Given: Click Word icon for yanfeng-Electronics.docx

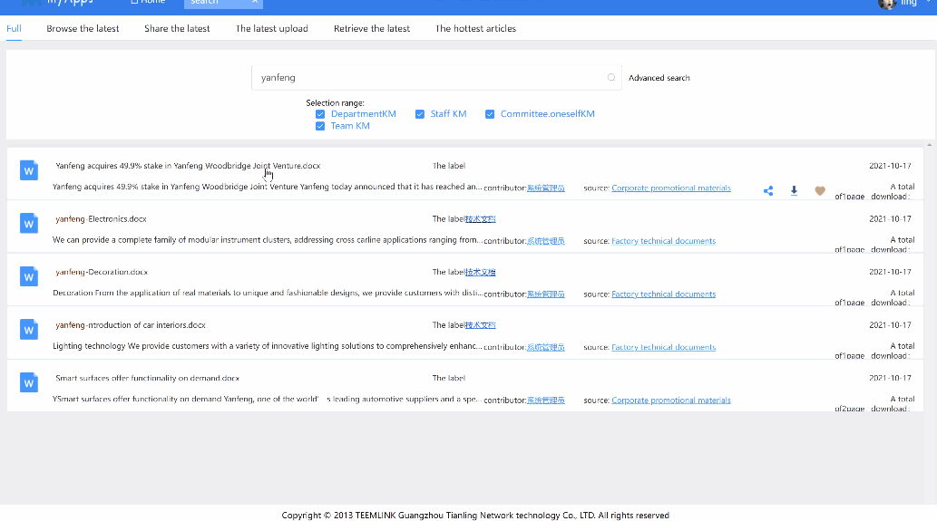Looking at the screenshot, I should click(29, 224).
